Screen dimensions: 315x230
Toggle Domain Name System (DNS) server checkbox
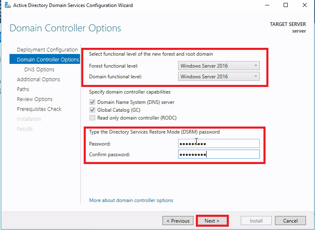(92, 102)
